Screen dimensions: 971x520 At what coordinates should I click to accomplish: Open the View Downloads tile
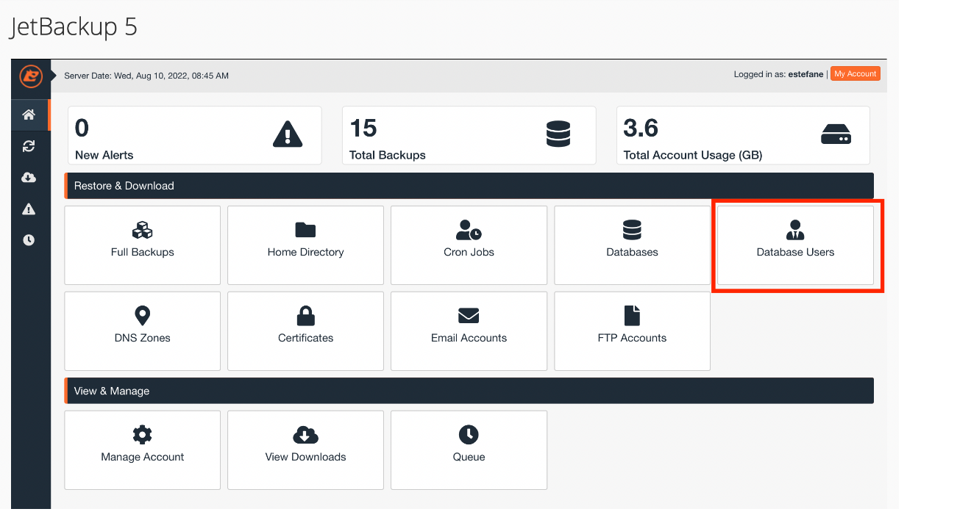pyautogui.click(x=305, y=450)
